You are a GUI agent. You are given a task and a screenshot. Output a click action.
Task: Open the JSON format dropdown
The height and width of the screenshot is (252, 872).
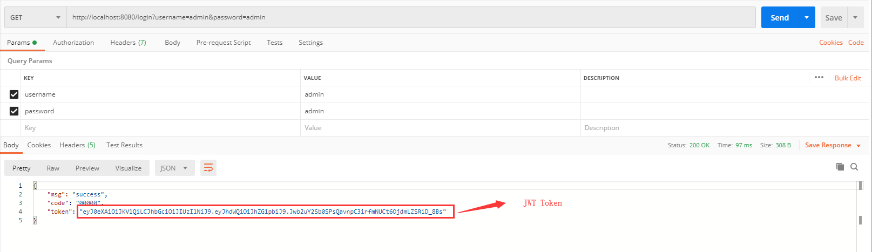click(173, 168)
